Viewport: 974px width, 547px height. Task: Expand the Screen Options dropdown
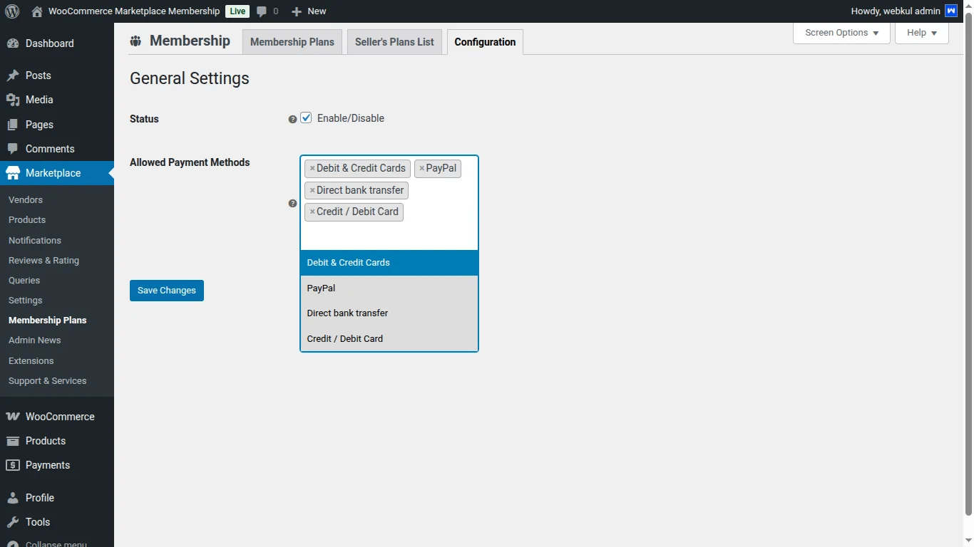[841, 33]
